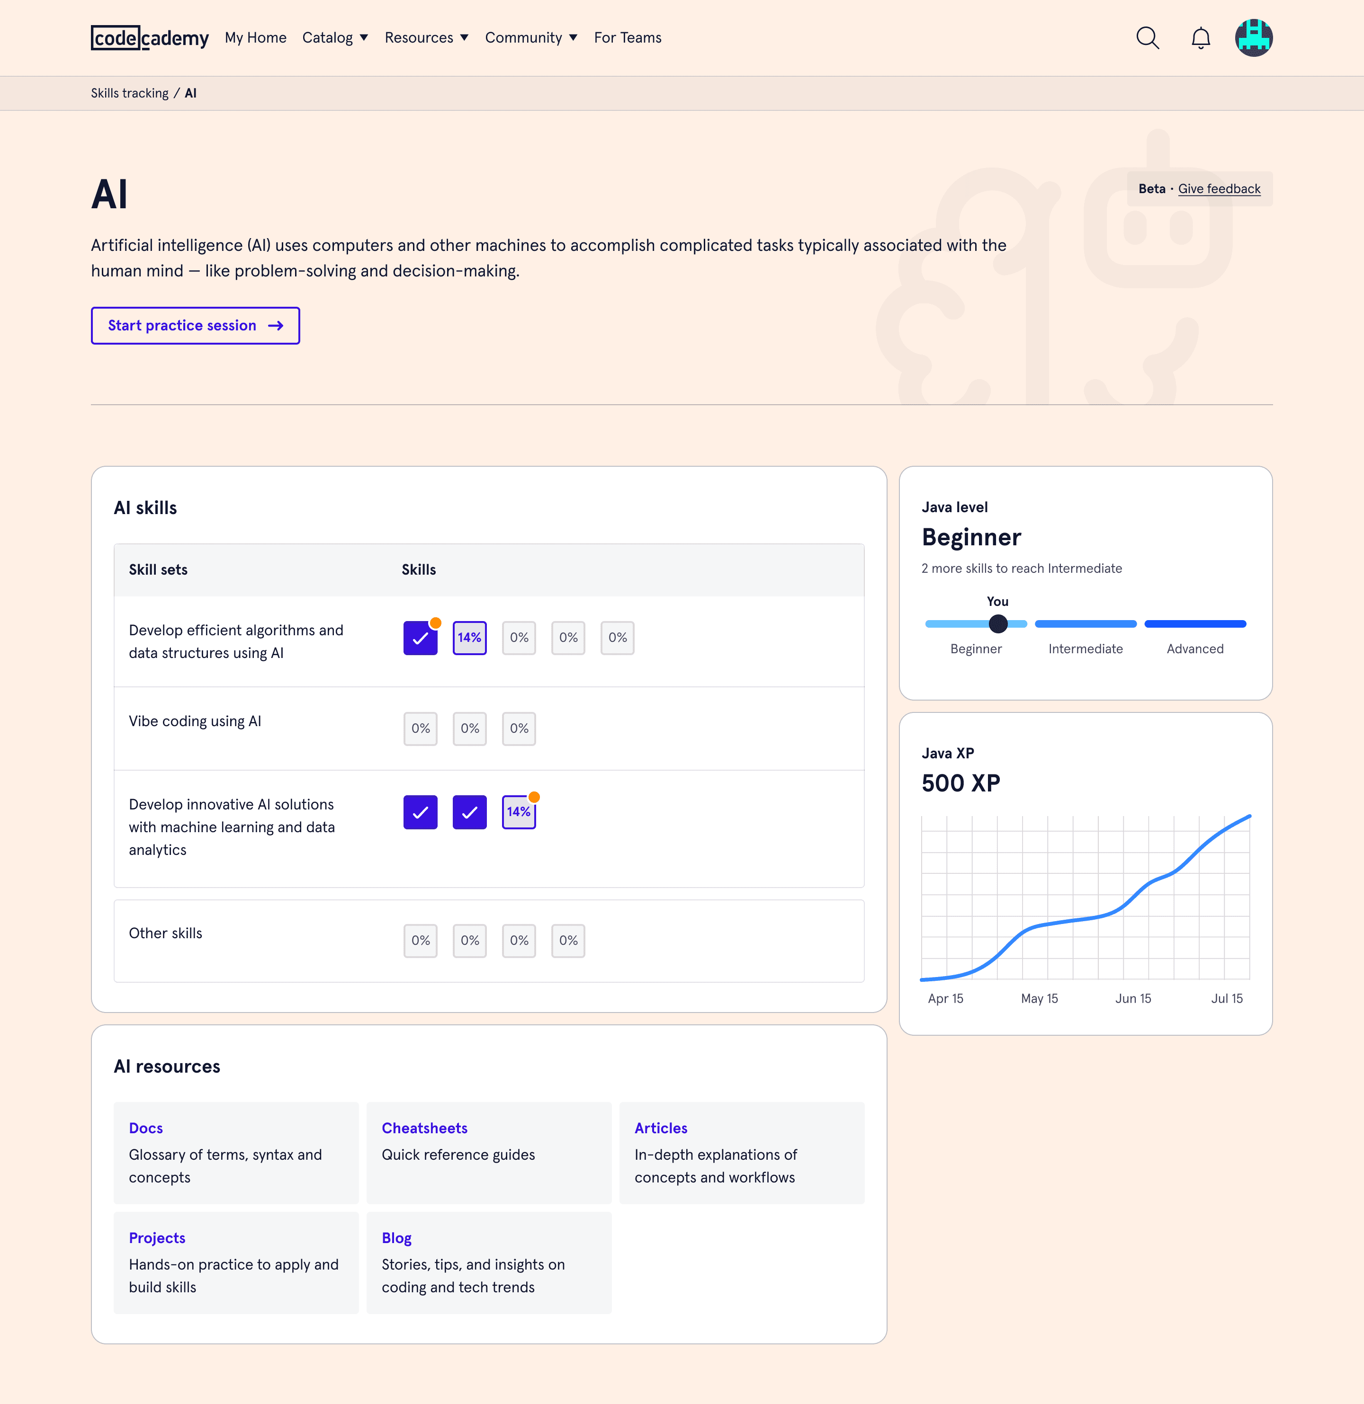
Task: Open Articles resource card
Action: 742,1153
